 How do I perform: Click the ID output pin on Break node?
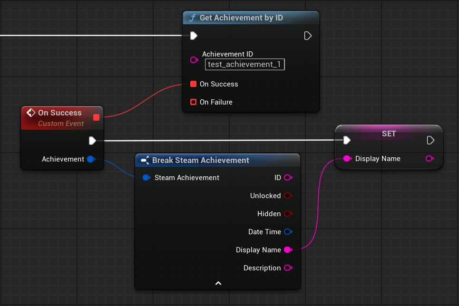[288, 178]
